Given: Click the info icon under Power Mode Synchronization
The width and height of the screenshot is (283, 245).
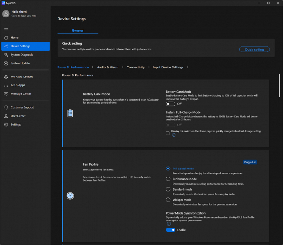Looking at the screenshot, I should point(169,224).
